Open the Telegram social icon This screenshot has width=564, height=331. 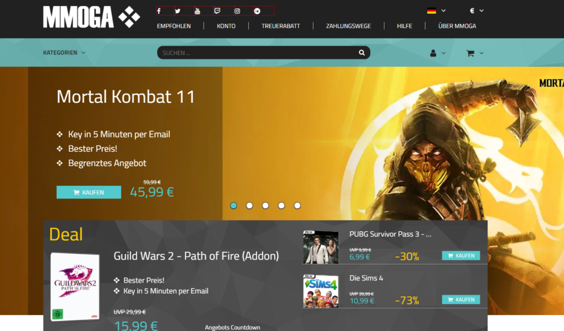257,11
